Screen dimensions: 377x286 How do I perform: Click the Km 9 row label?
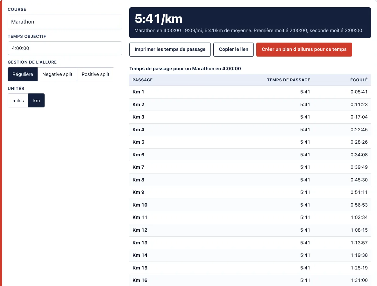138,193
